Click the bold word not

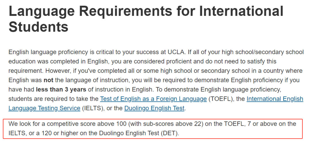[48, 80]
